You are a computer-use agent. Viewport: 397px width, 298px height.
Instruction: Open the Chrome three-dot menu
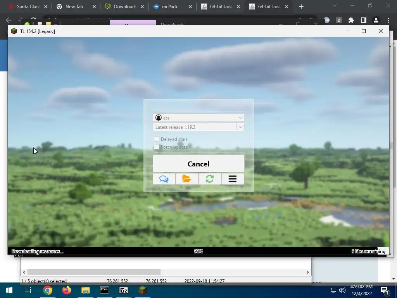(388, 20)
